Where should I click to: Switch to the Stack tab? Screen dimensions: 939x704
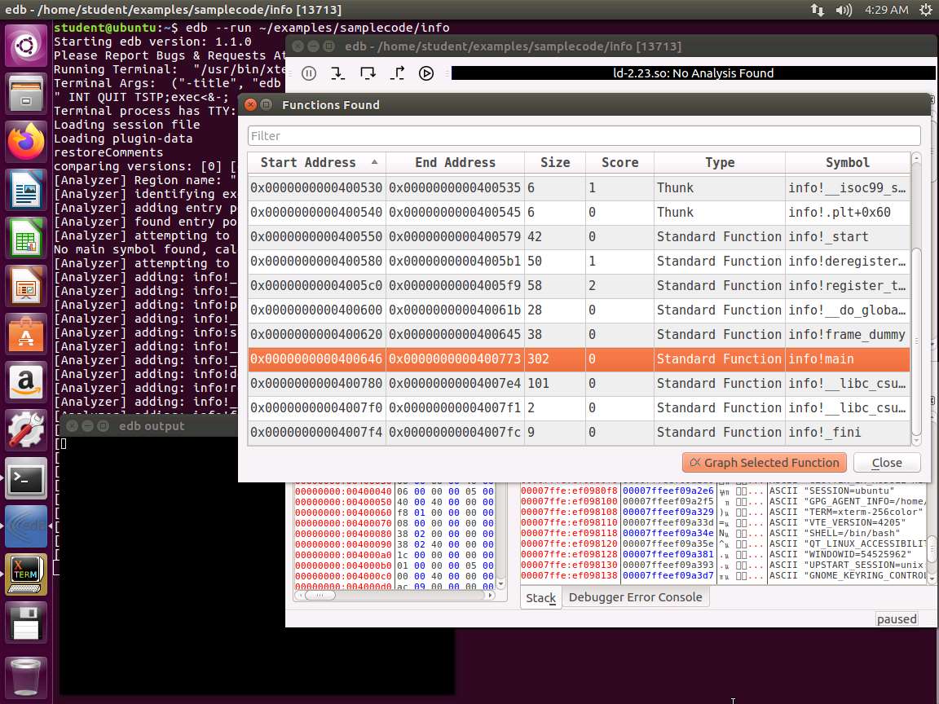point(540,597)
